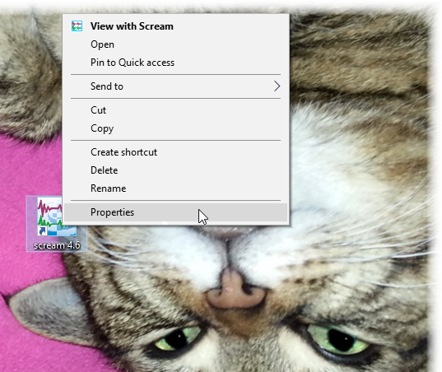Choose Copy in the context menu

point(175,128)
